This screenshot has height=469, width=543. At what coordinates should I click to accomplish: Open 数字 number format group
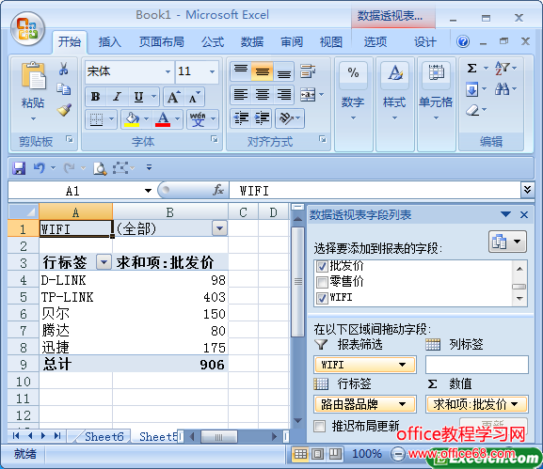pyautogui.click(x=353, y=103)
